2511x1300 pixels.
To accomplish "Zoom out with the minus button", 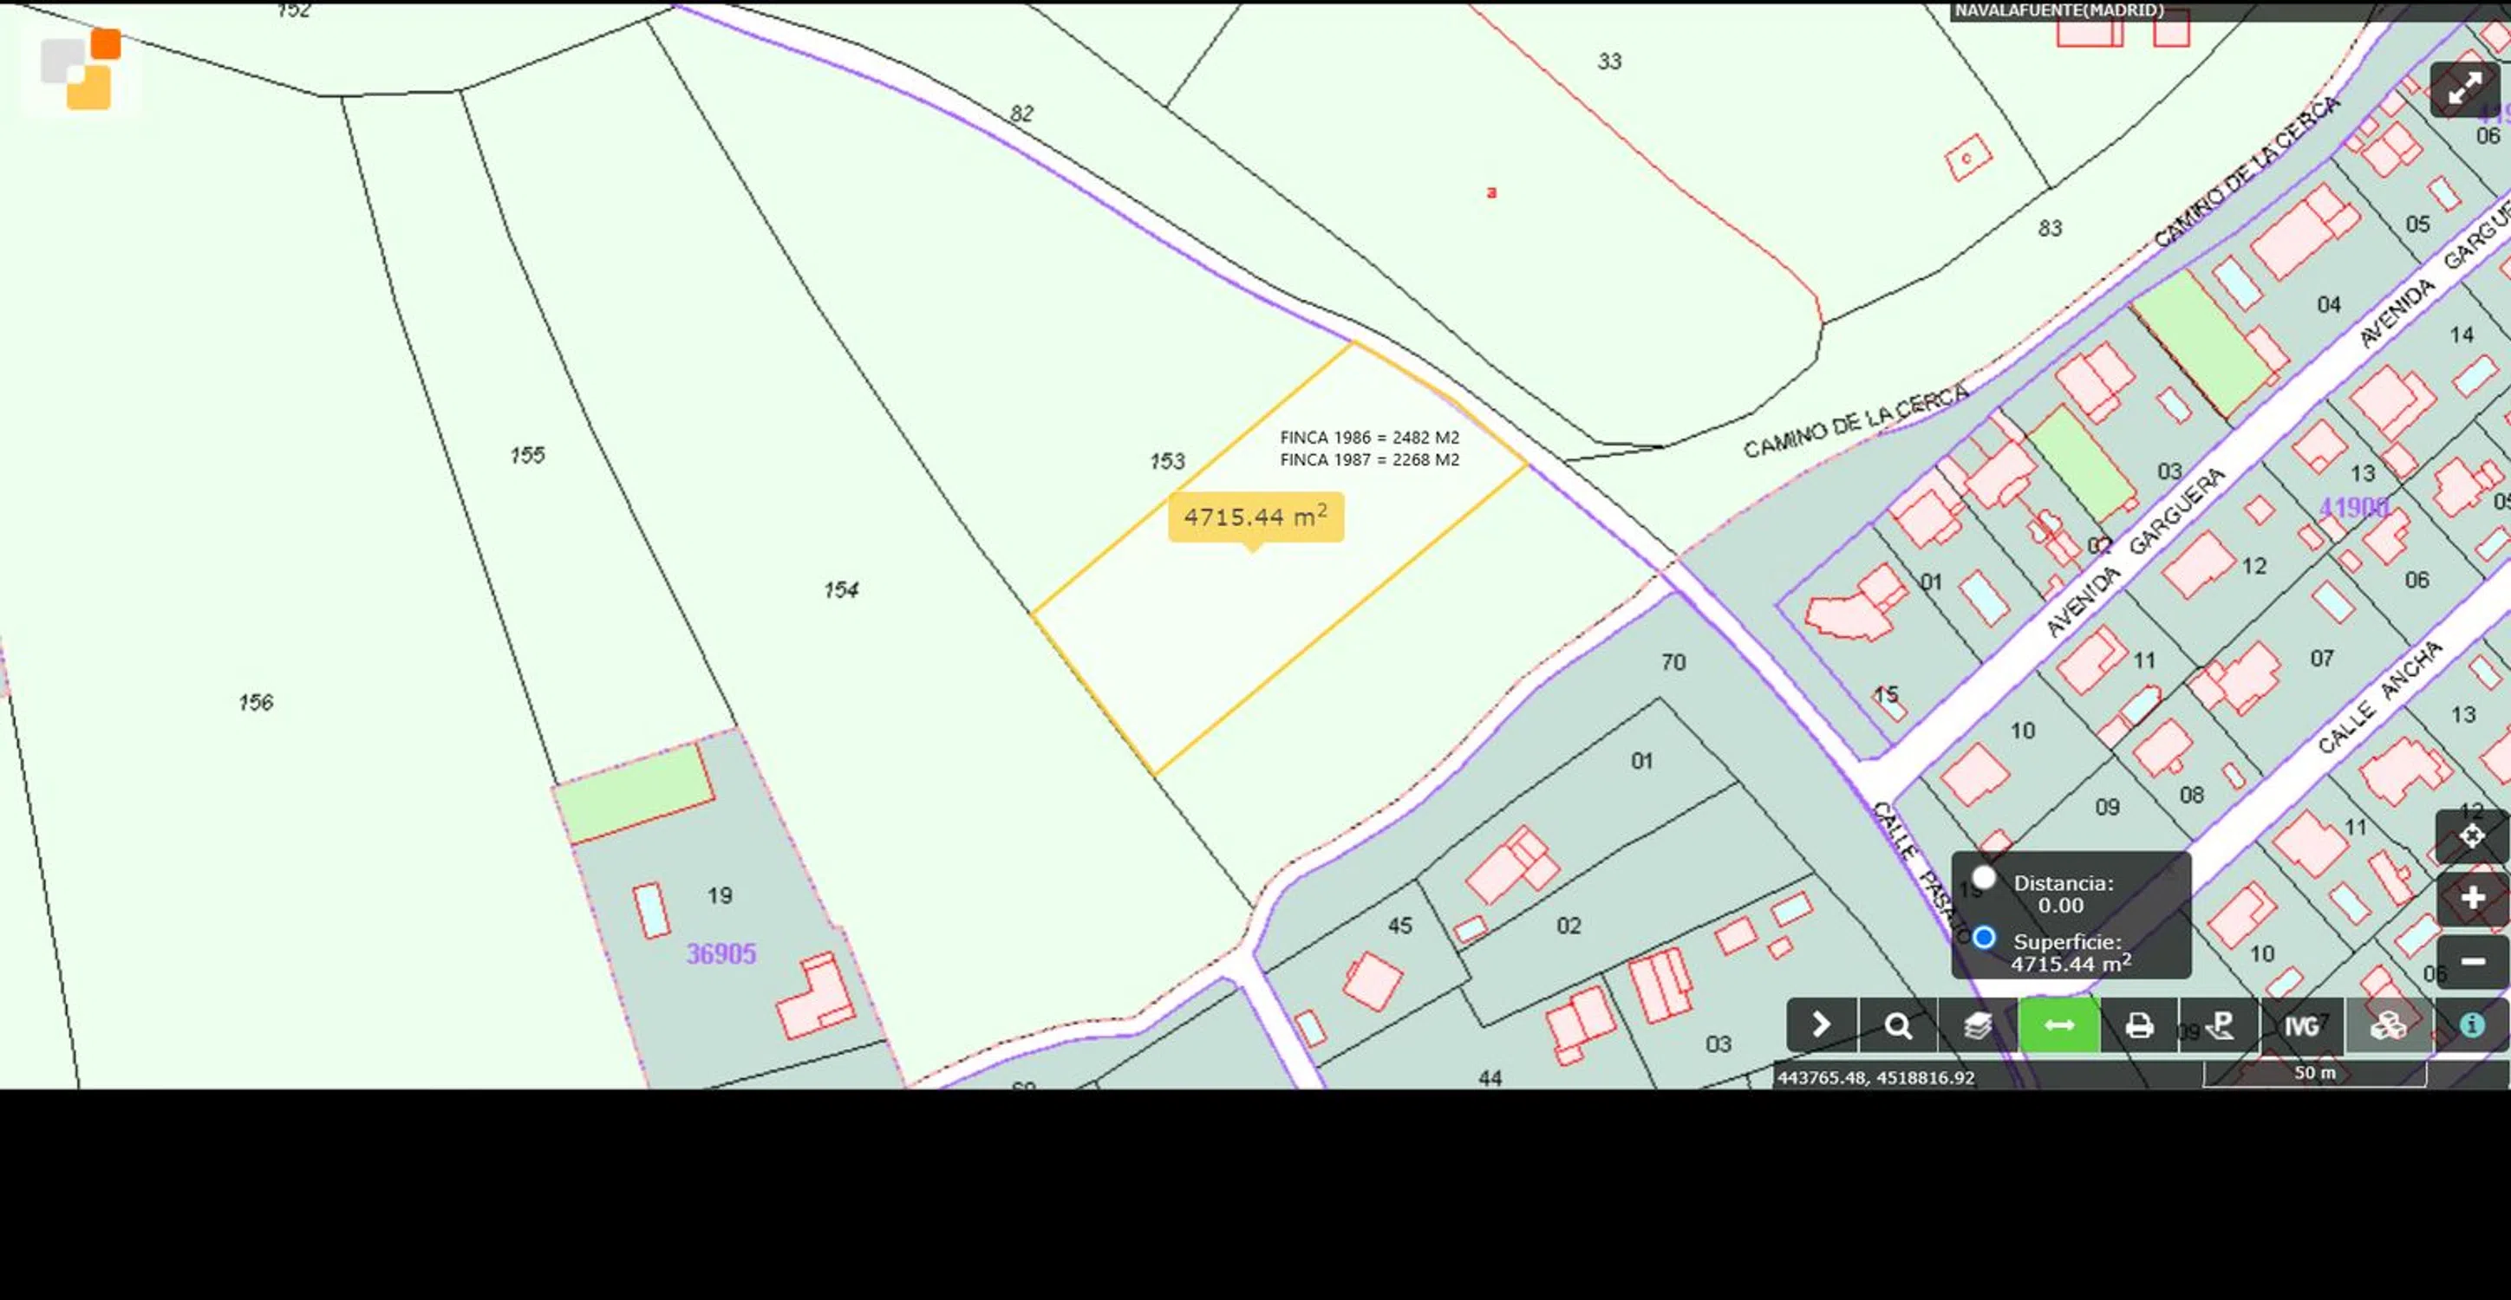I will pos(2472,962).
